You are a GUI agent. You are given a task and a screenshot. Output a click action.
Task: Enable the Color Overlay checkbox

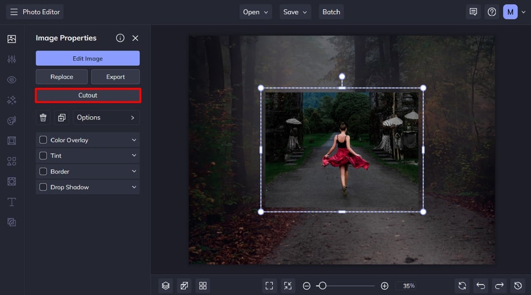point(43,140)
